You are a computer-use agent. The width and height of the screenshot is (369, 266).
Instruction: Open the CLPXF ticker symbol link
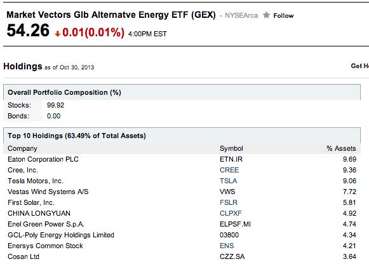coord(231,213)
